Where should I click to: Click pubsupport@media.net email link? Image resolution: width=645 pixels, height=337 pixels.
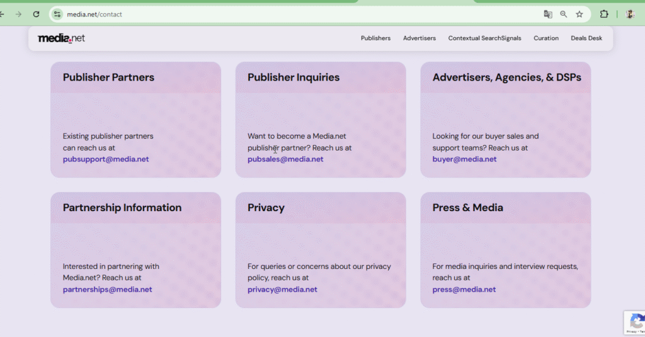pyautogui.click(x=106, y=159)
